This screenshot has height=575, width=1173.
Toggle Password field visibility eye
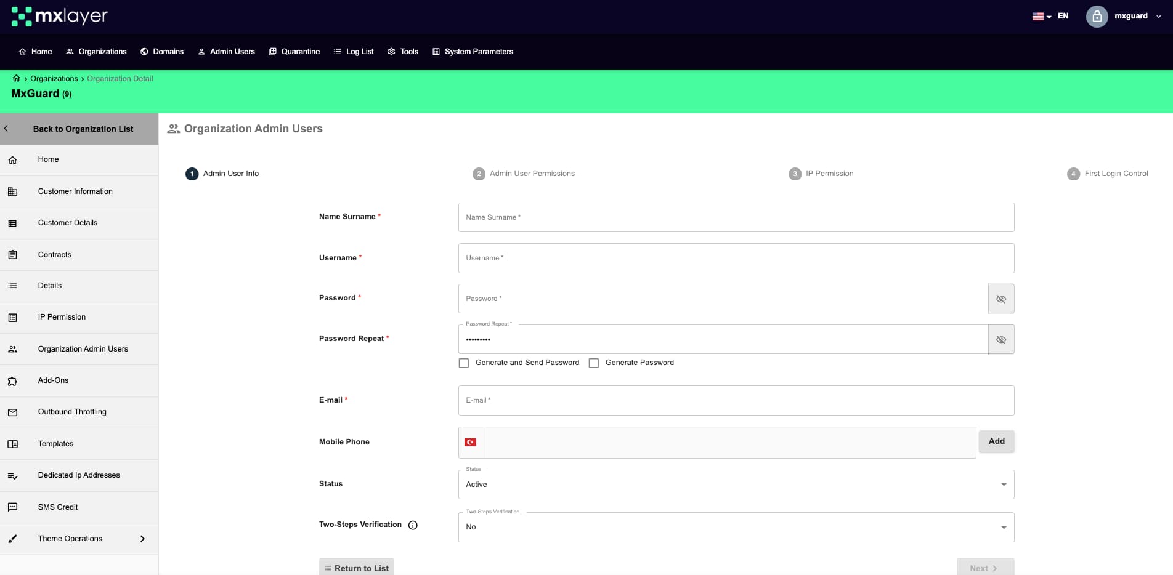(1001, 299)
